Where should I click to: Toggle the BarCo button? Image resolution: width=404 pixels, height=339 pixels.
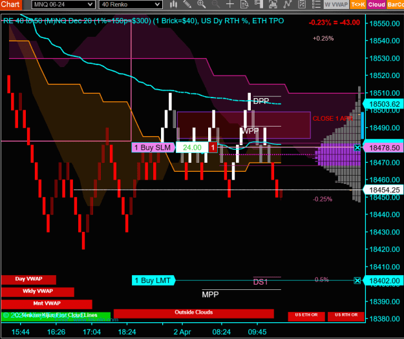(395, 5)
